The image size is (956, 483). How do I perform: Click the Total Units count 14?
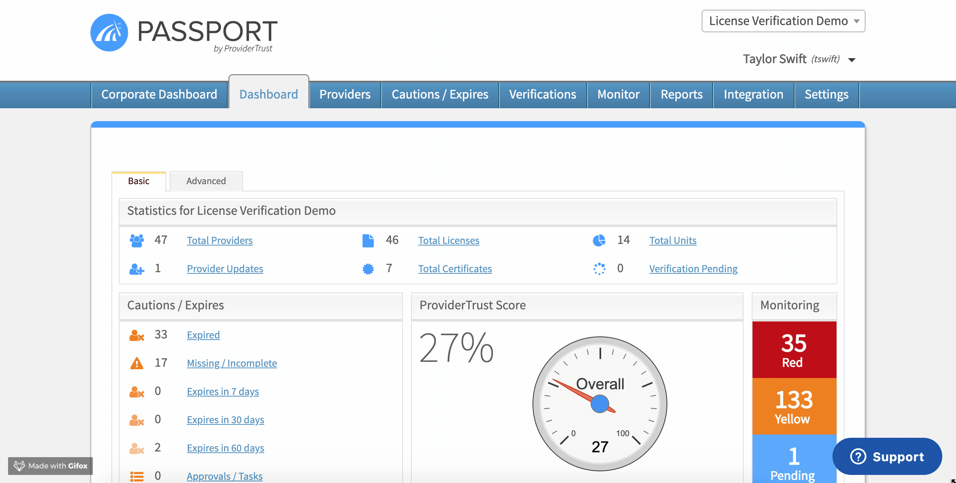(623, 240)
